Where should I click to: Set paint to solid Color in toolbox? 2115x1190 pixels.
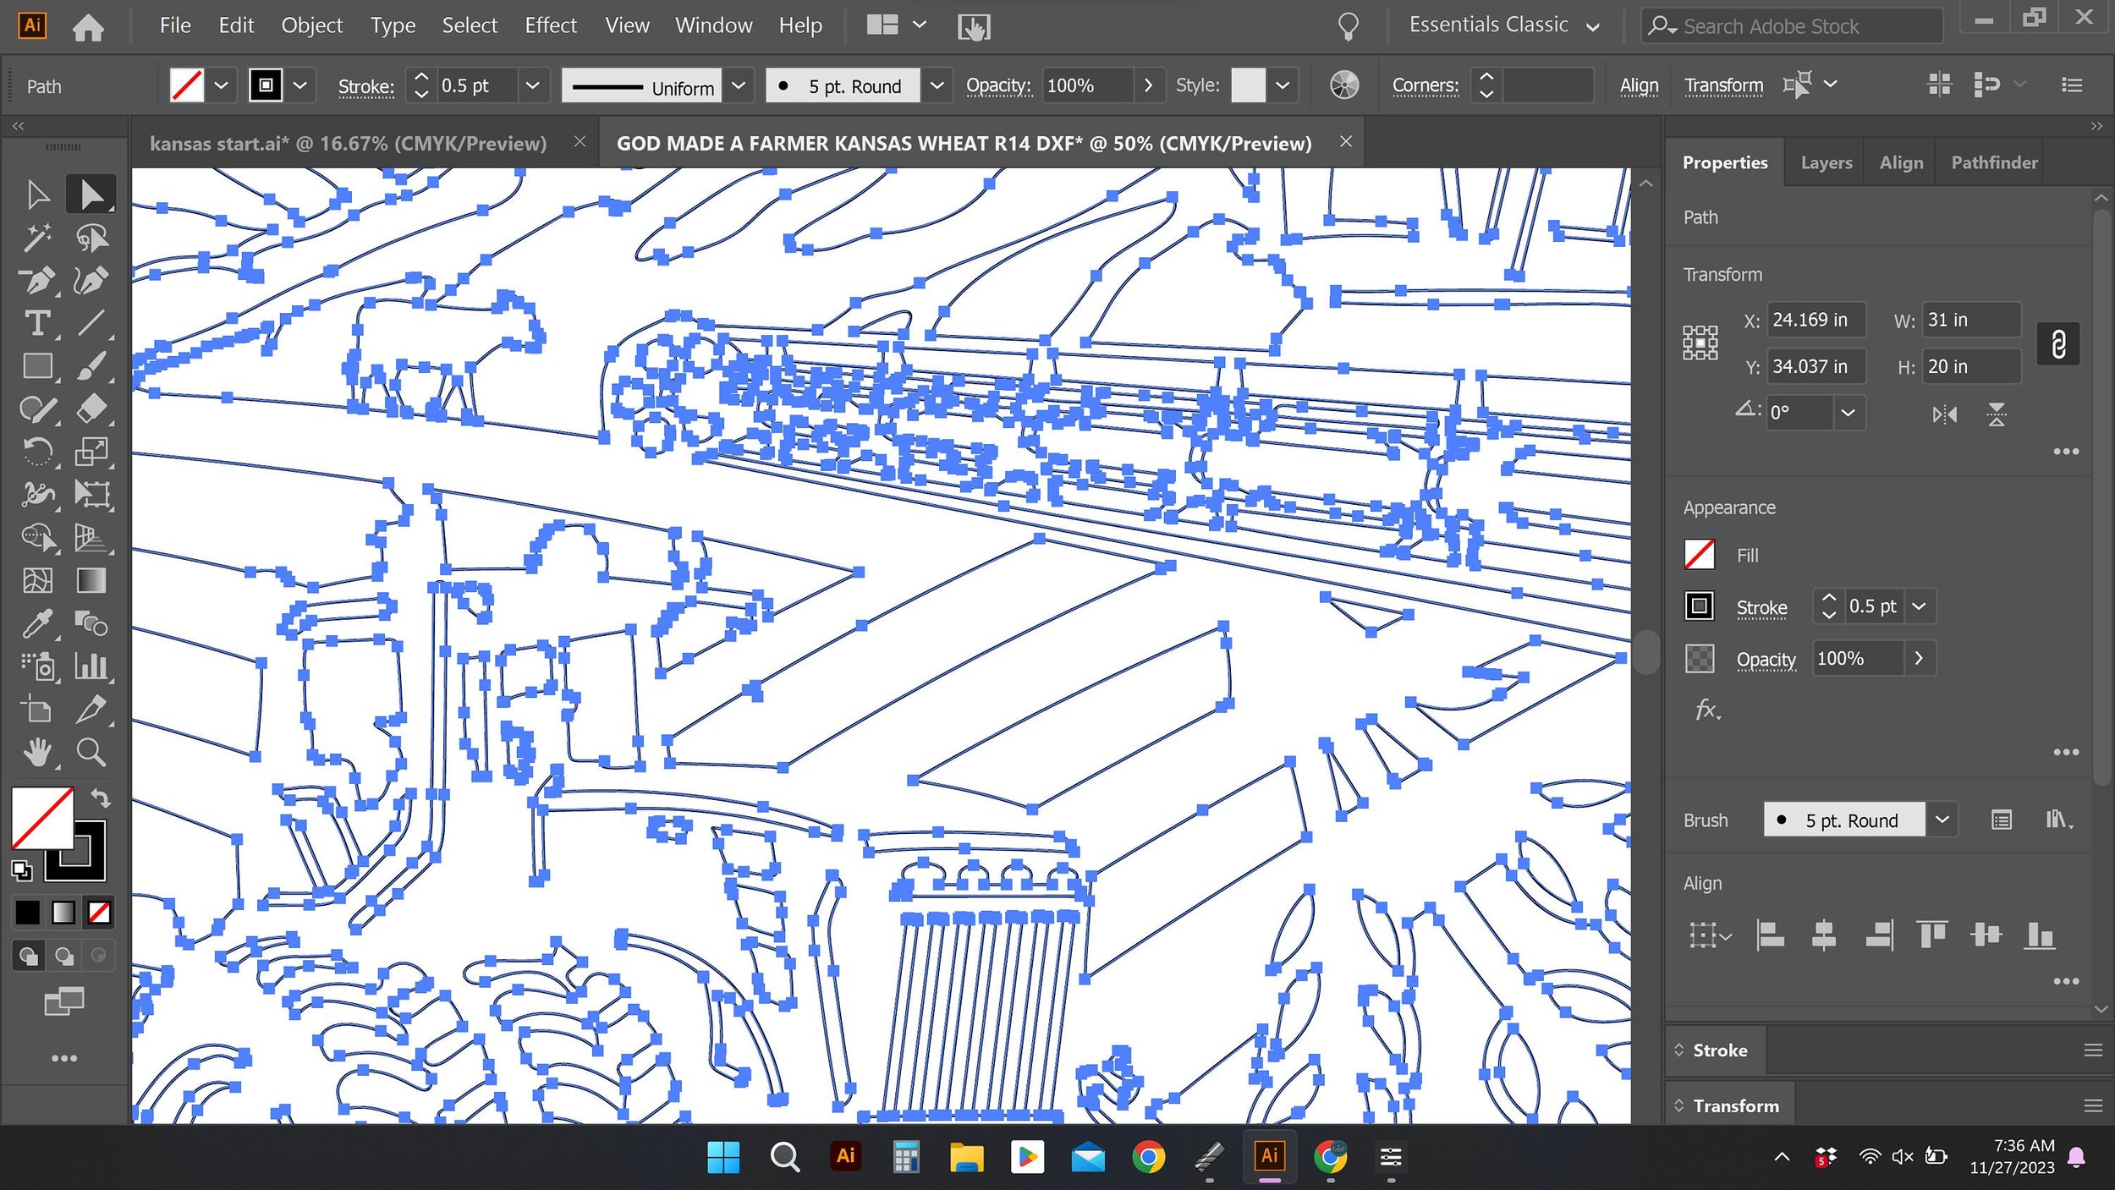click(27, 913)
